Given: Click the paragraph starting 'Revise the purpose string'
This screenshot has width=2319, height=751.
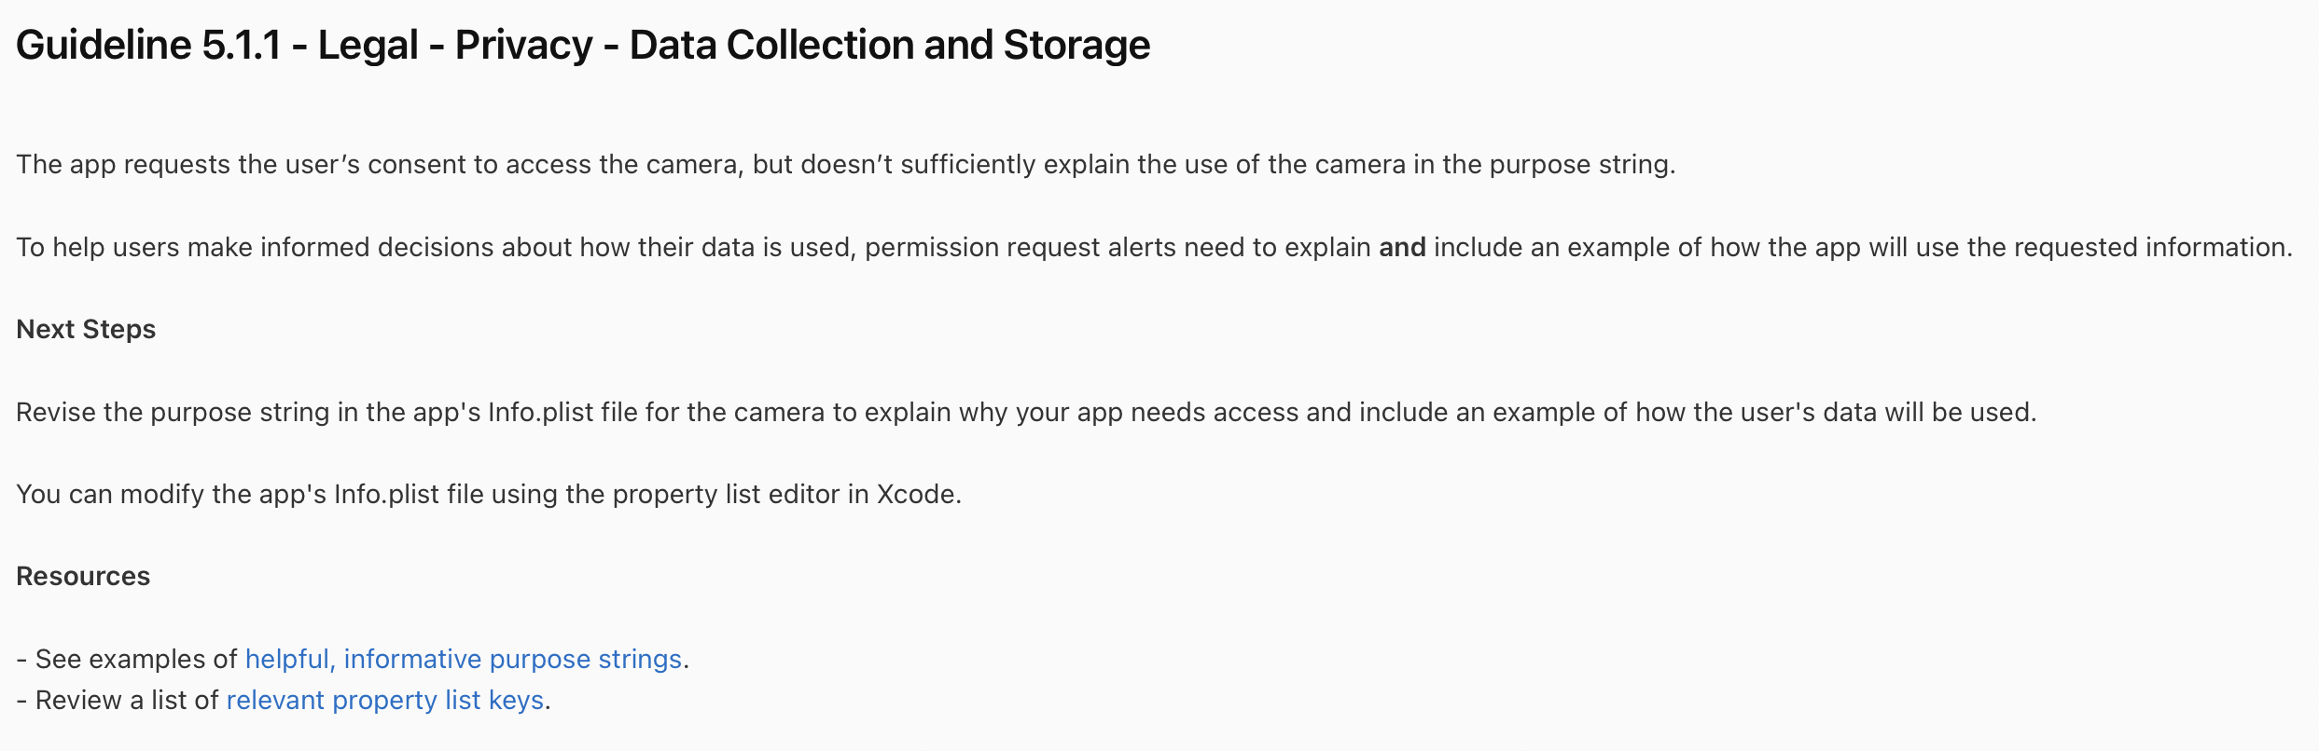Looking at the screenshot, I should click(1026, 412).
